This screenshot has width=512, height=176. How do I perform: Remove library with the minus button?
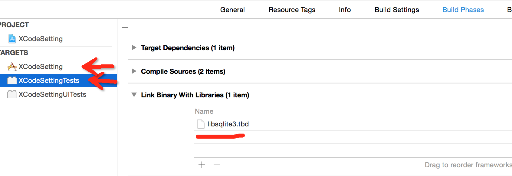click(217, 165)
